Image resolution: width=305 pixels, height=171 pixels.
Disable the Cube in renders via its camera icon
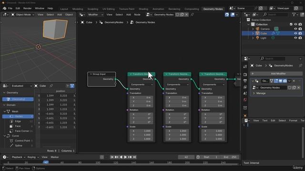(x=300, y=33)
